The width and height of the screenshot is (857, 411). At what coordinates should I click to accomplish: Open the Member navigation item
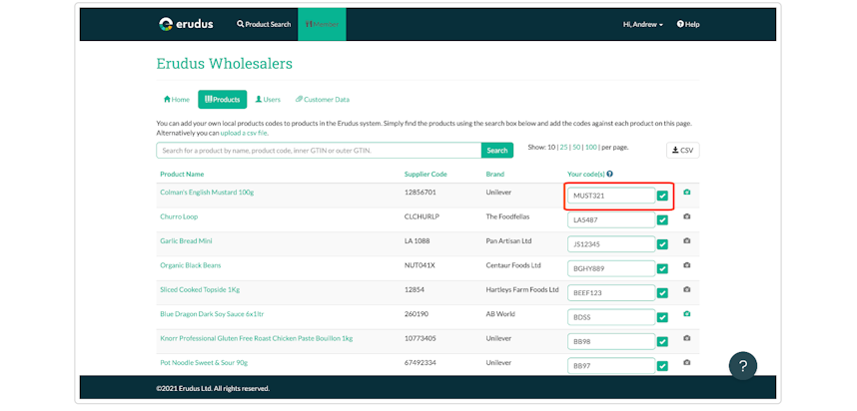pyautogui.click(x=322, y=25)
